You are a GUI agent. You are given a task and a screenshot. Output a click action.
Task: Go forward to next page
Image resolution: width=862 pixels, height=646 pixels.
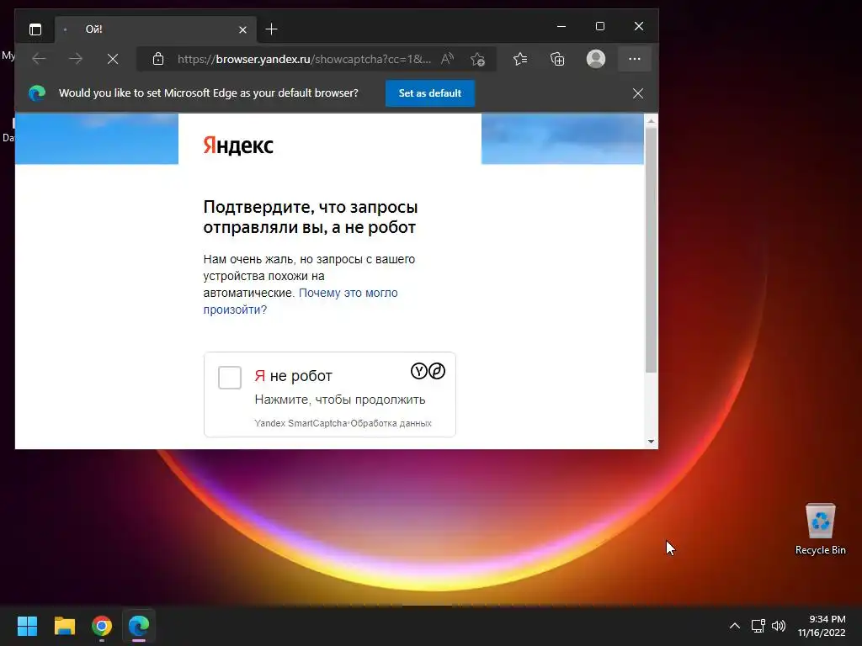76,59
